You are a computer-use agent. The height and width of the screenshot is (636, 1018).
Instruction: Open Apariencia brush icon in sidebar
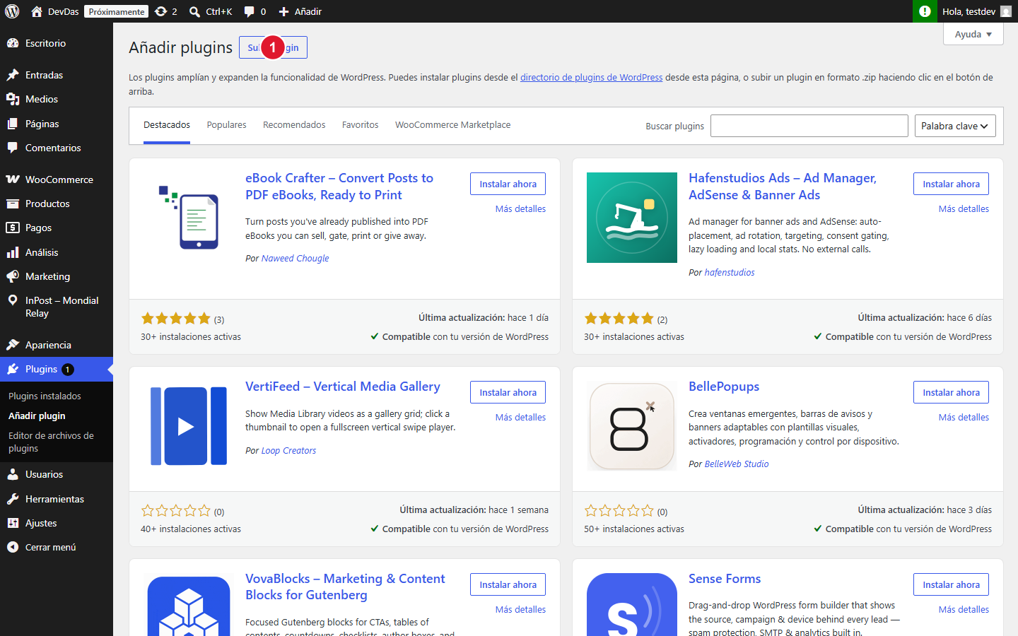(13, 345)
